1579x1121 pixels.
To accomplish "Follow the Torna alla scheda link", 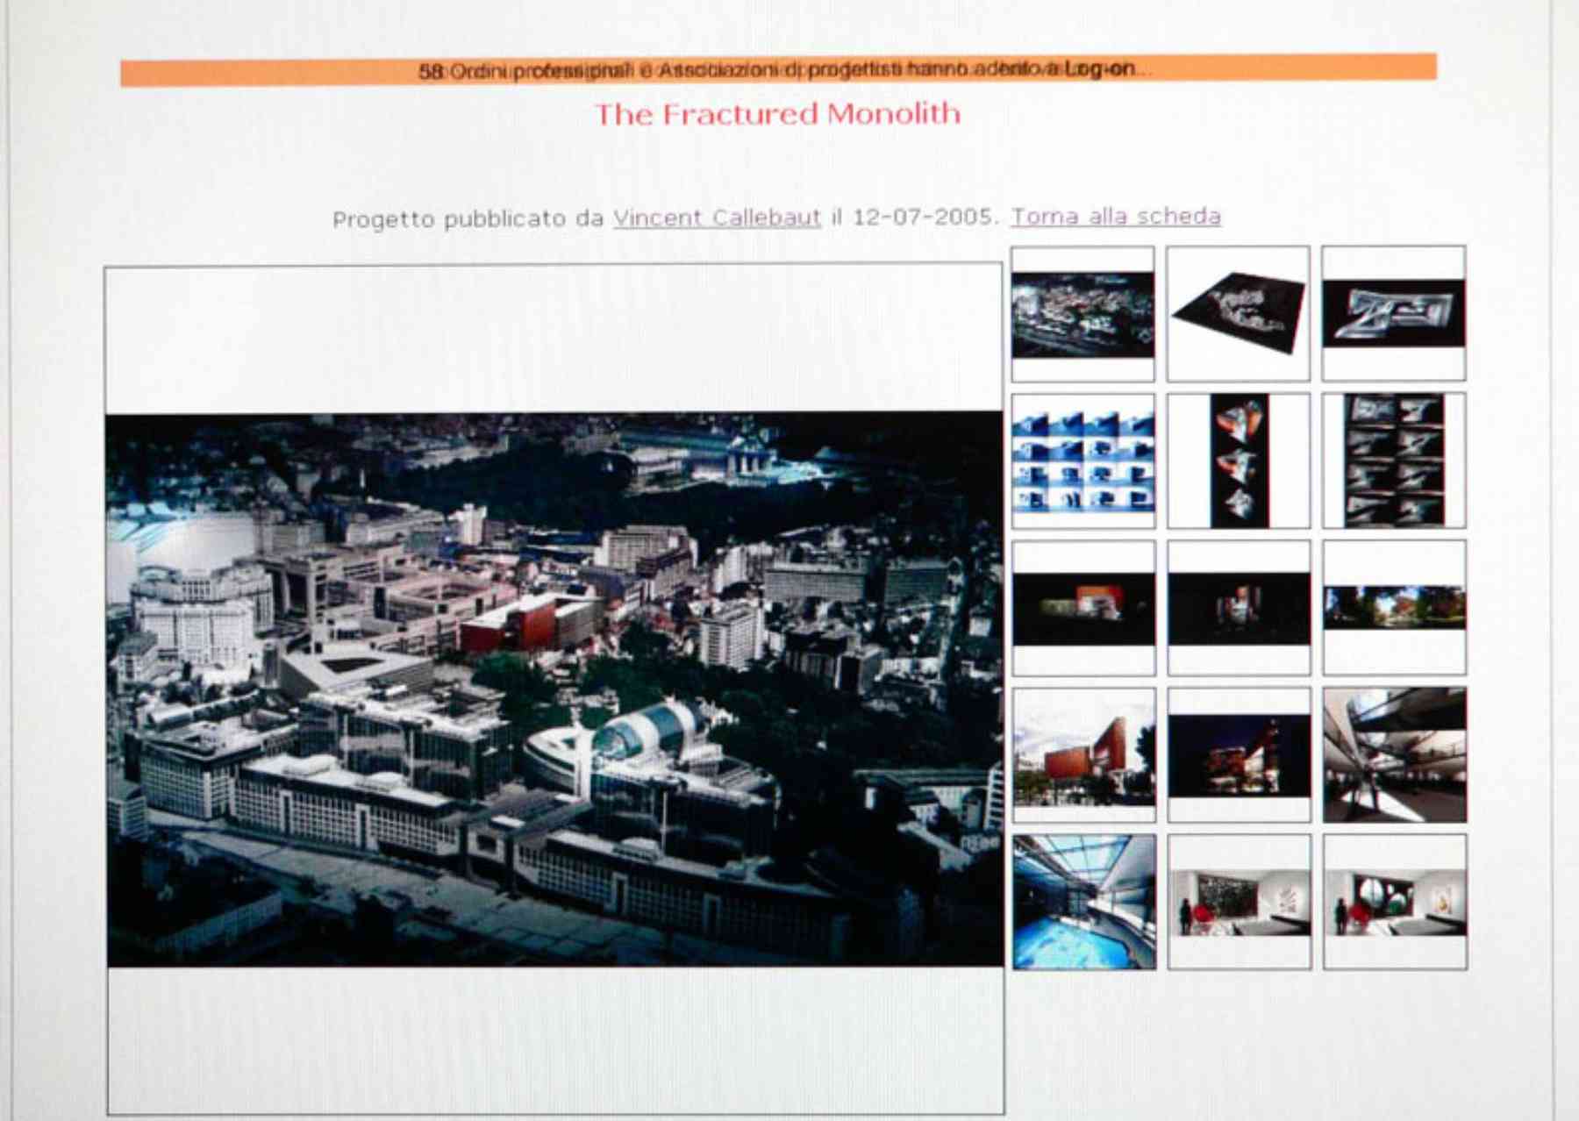I will 1116,218.
